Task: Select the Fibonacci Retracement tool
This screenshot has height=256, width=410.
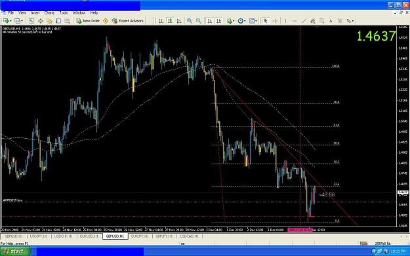Action: [322, 21]
